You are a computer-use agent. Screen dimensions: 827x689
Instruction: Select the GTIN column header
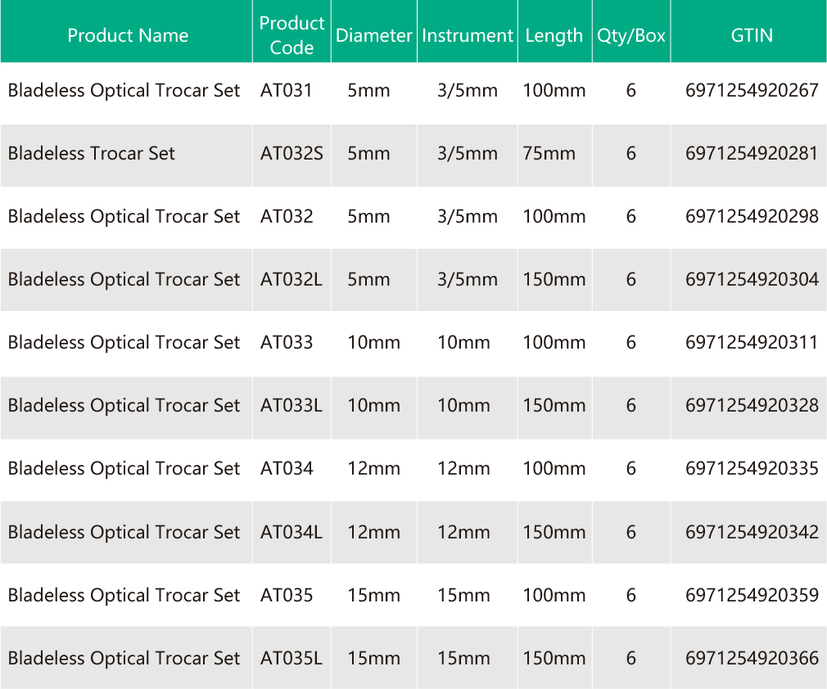(x=751, y=35)
